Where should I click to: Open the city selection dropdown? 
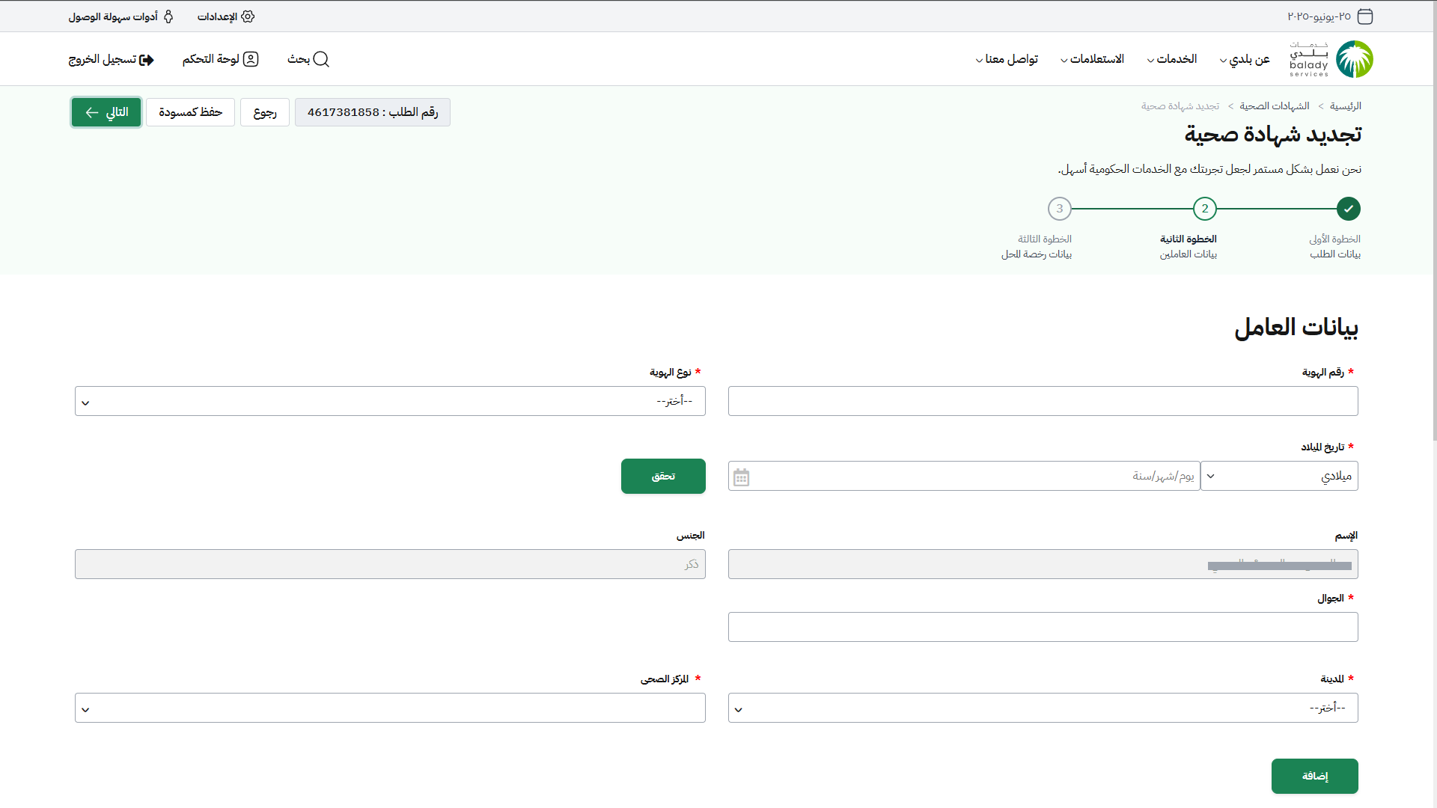click(x=1043, y=708)
